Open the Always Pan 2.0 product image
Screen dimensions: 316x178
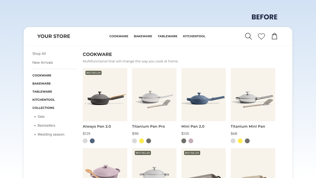(x=105, y=94)
